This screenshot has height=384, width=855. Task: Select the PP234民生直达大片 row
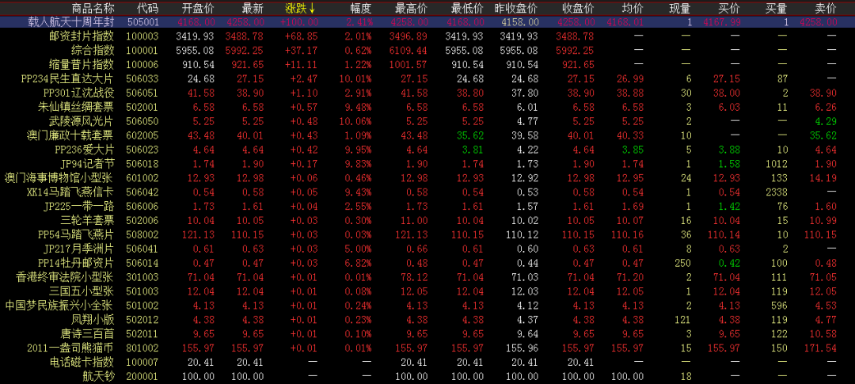click(x=427, y=78)
